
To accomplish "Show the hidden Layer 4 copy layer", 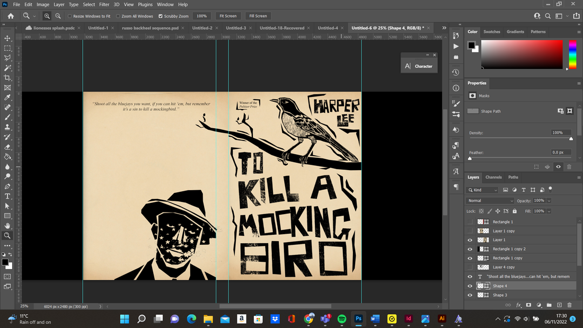I will click(x=470, y=268).
